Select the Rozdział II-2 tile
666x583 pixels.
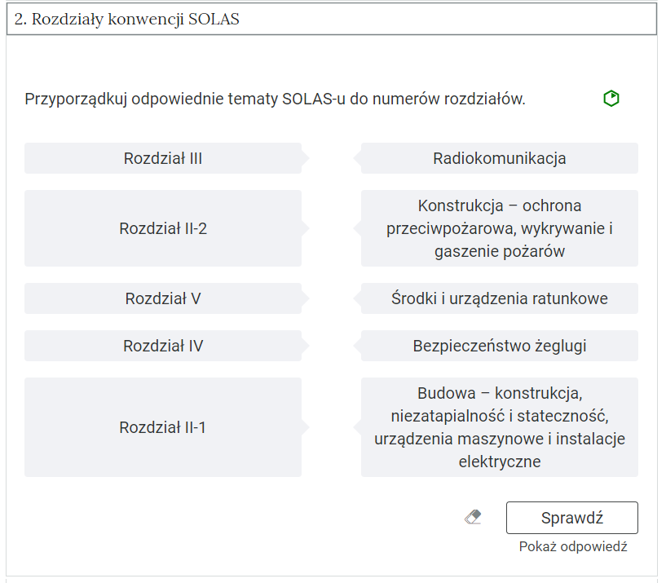tap(163, 228)
